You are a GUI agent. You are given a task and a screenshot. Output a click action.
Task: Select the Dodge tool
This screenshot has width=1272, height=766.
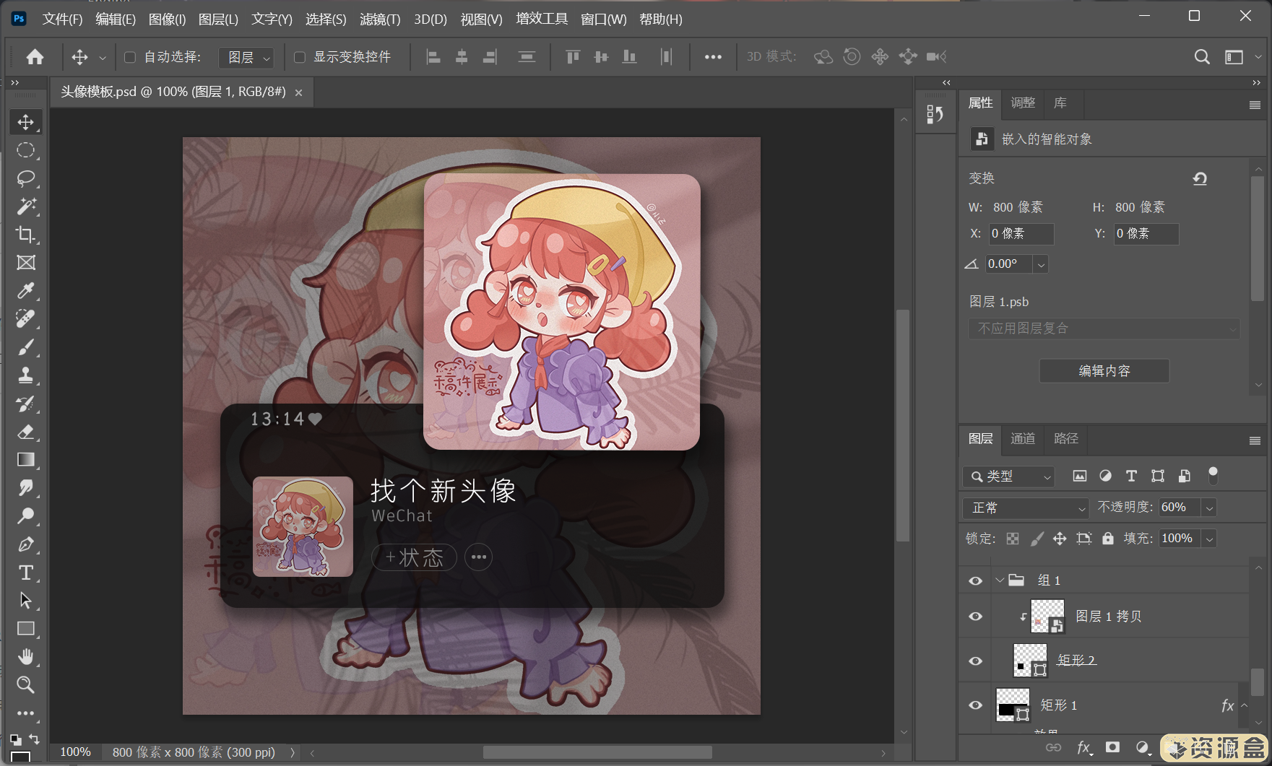pos(26,516)
